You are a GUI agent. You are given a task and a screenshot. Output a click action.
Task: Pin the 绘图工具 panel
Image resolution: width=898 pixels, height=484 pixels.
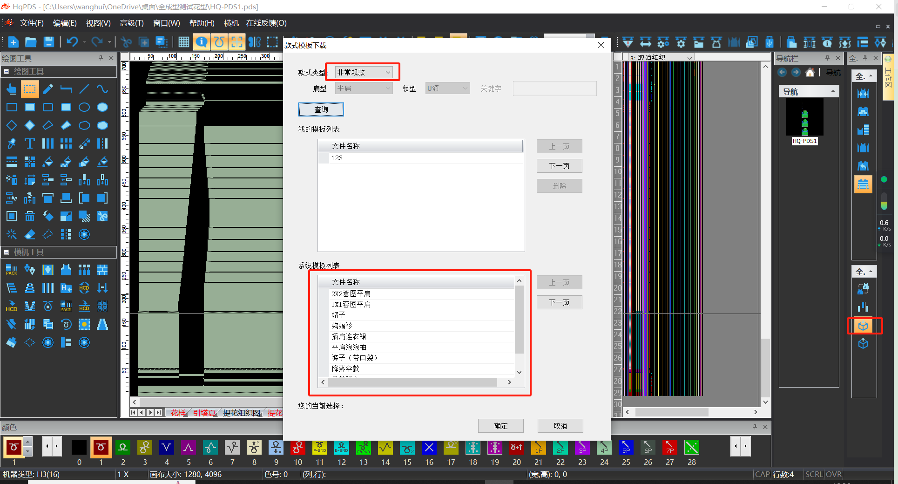click(101, 58)
